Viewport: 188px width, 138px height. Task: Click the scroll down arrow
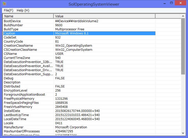point(183,133)
